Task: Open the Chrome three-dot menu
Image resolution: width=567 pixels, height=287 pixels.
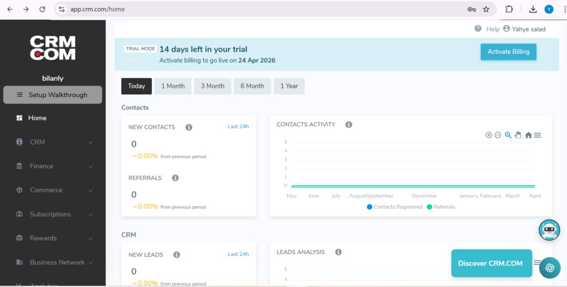Action: coord(564,9)
